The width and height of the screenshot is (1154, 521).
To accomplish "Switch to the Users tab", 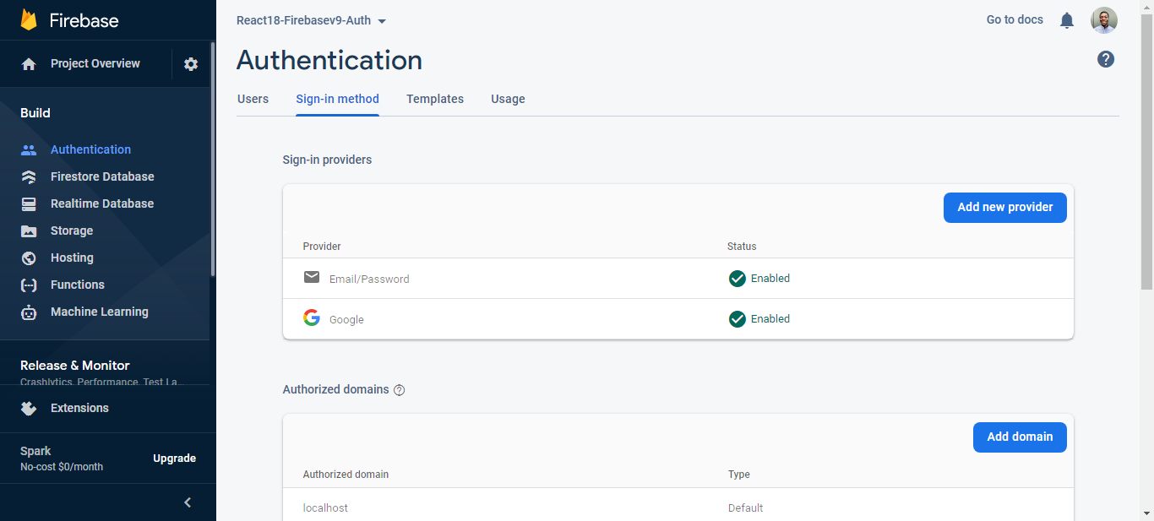I will (253, 99).
